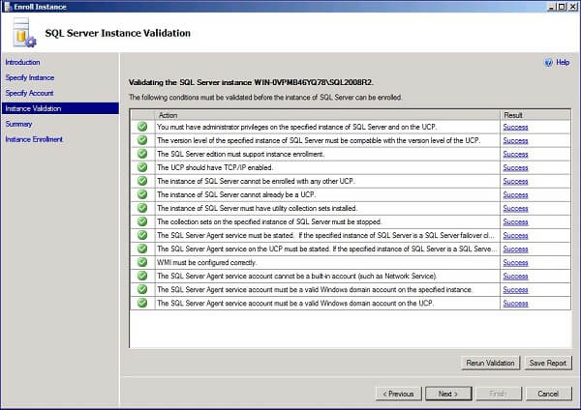Open Success link for collection sets stopped row
This screenshot has height=410, width=581.
(x=515, y=222)
